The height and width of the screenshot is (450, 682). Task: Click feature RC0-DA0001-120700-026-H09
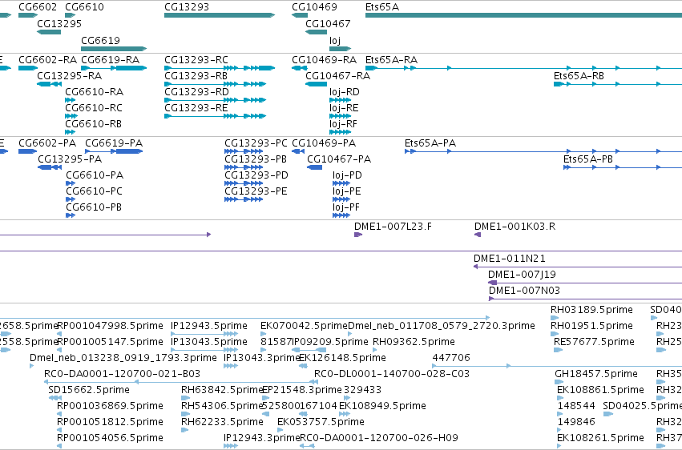point(379,438)
